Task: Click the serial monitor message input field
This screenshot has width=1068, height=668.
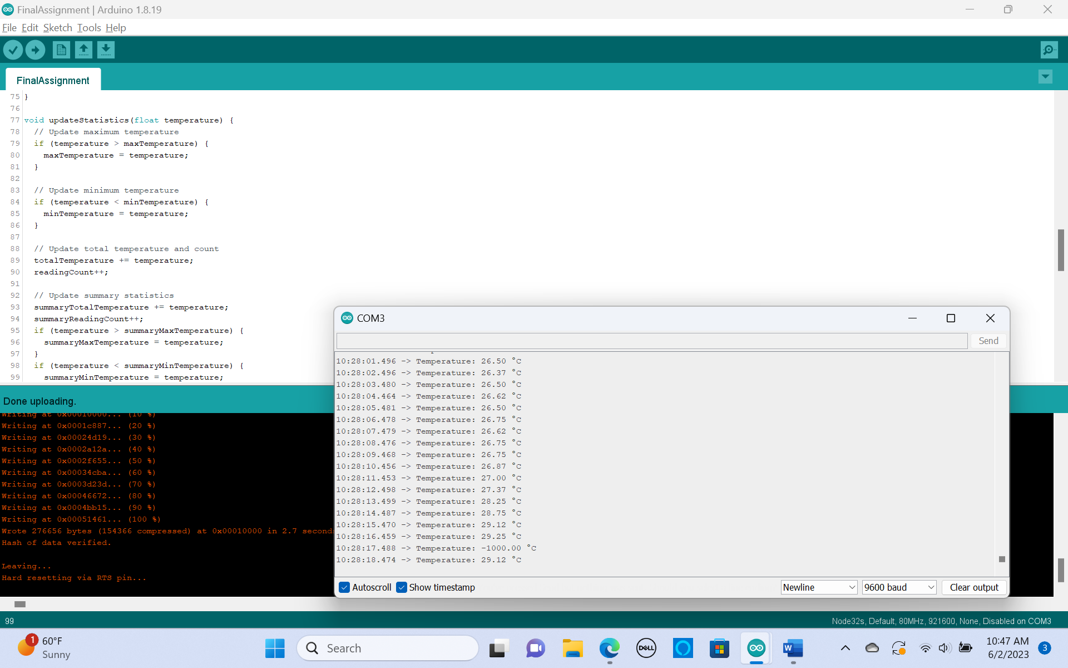Action: pos(651,341)
